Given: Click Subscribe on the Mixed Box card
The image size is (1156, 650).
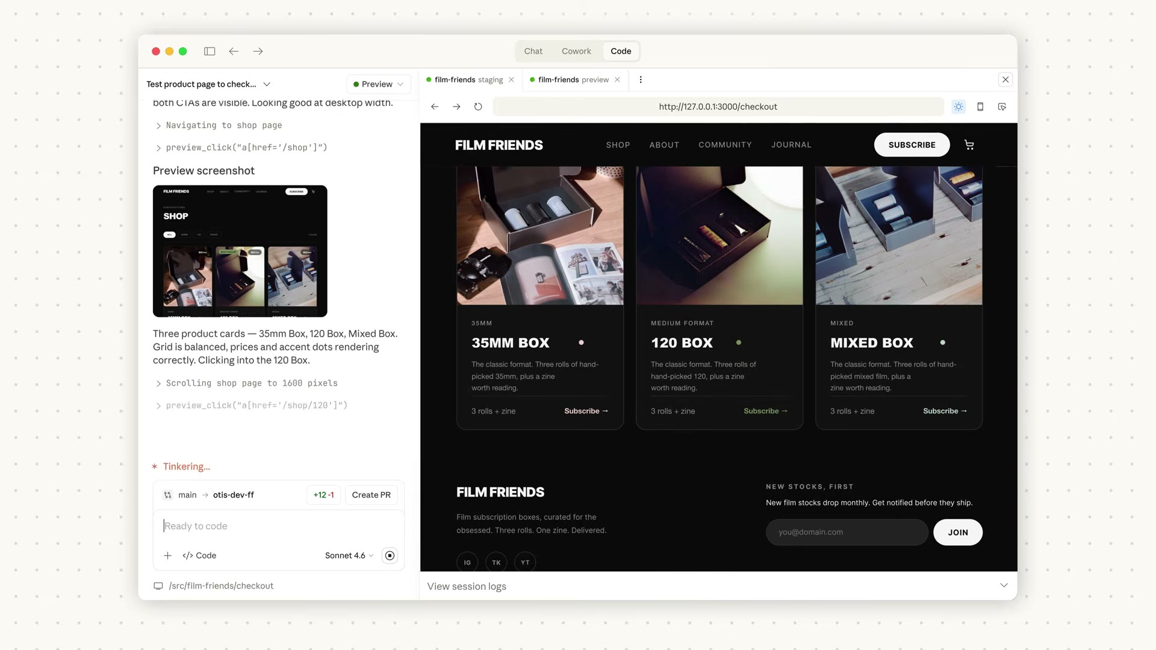Looking at the screenshot, I should coord(945,411).
